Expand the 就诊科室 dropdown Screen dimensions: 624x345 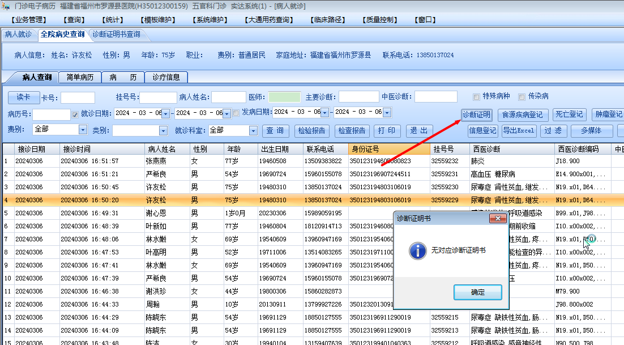[253, 131]
